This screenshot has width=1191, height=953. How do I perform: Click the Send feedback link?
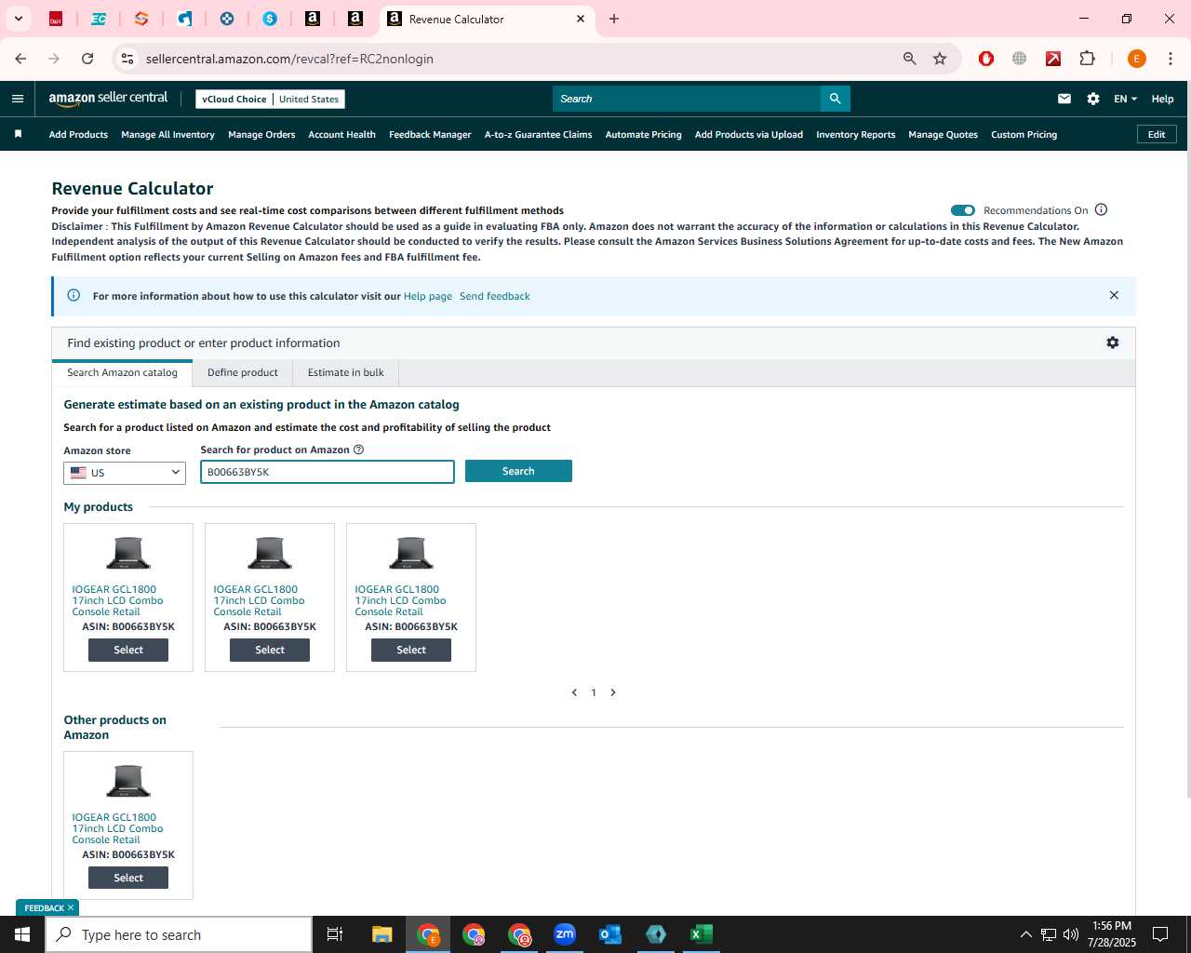point(495,296)
